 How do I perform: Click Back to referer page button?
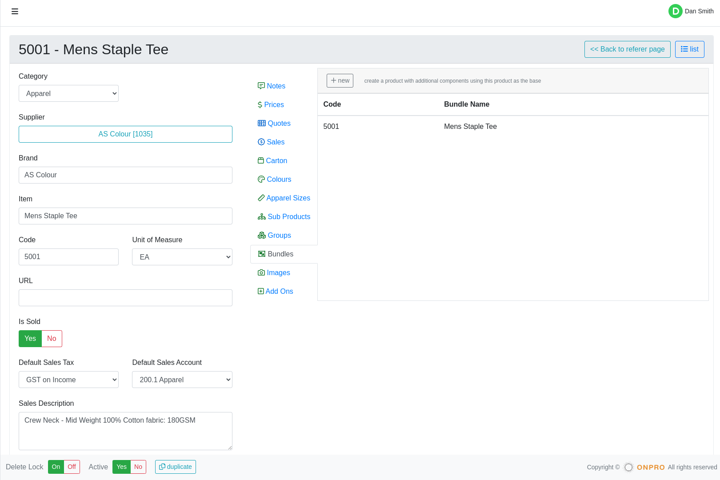[x=627, y=49]
